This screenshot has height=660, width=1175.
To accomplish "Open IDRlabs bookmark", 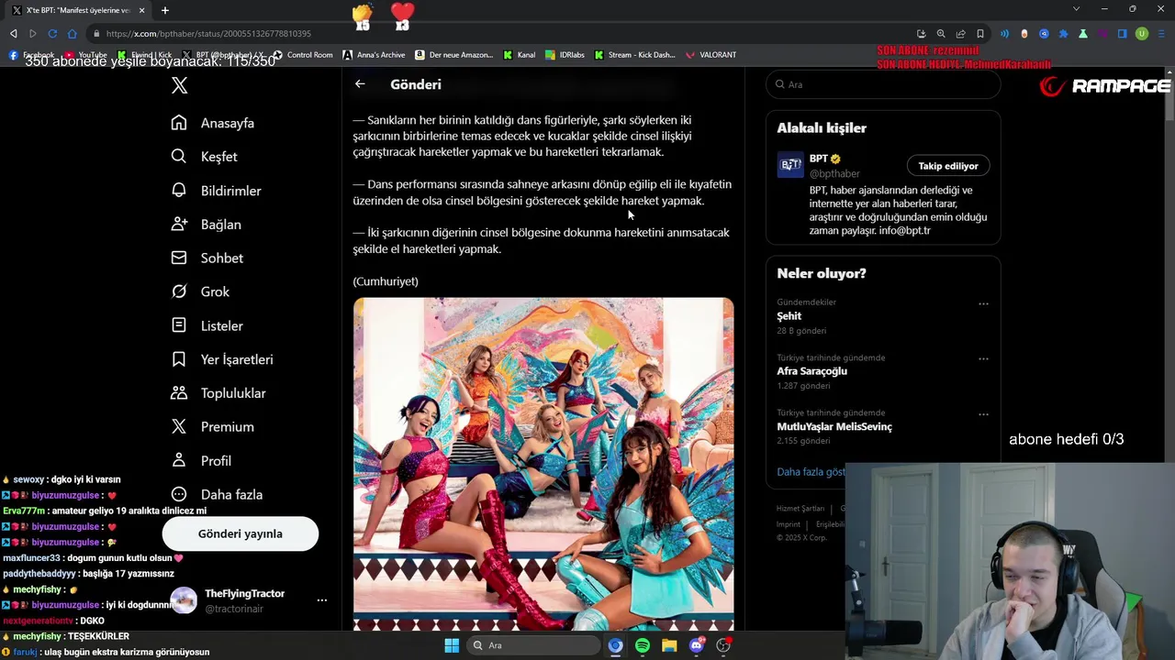I will point(565,55).
